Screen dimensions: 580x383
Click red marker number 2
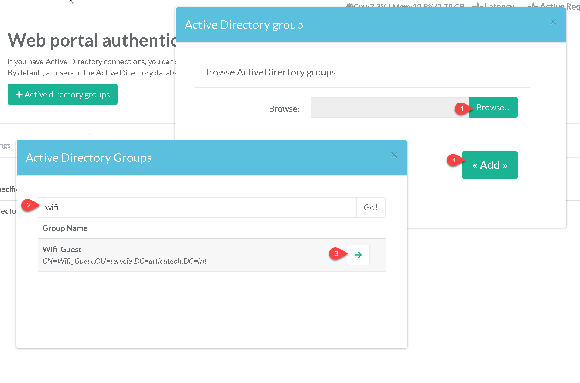29,205
